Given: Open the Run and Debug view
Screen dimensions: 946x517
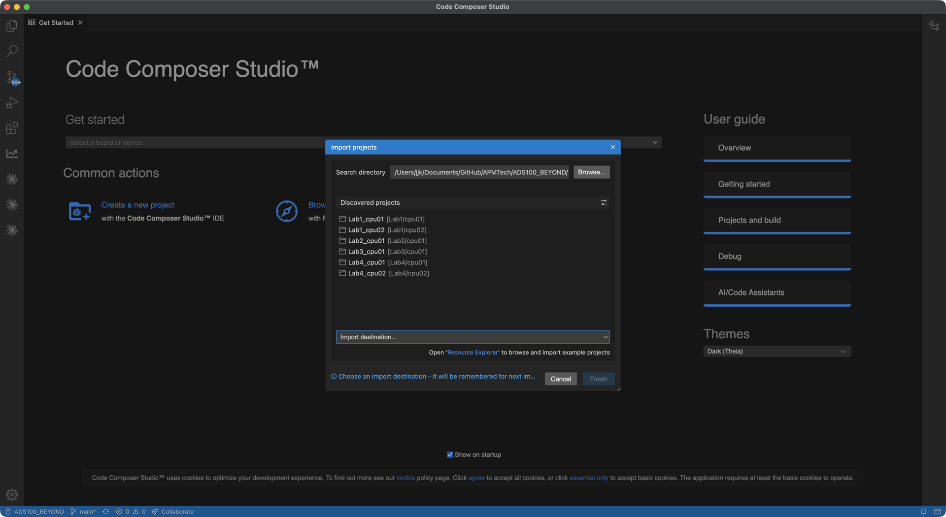Looking at the screenshot, I should [12, 102].
